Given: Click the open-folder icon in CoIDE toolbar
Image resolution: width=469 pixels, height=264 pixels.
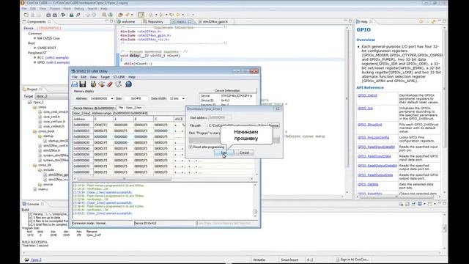Looking at the screenshot, I should pos(120,15).
